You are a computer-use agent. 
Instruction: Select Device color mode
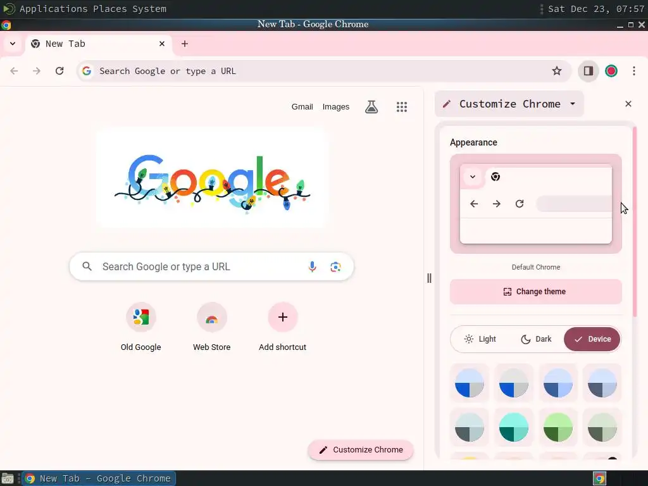coord(592,339)
